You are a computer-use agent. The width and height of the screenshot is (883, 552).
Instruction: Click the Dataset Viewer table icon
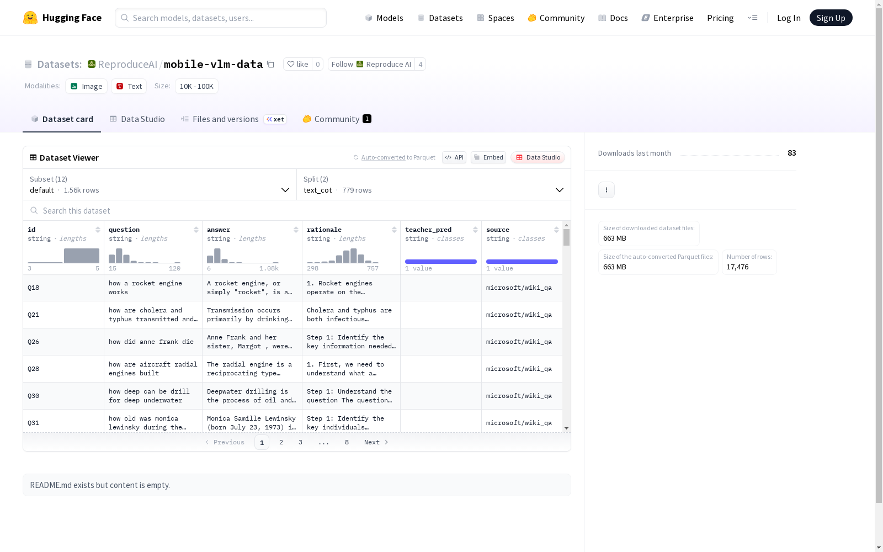tap(33, 157)
